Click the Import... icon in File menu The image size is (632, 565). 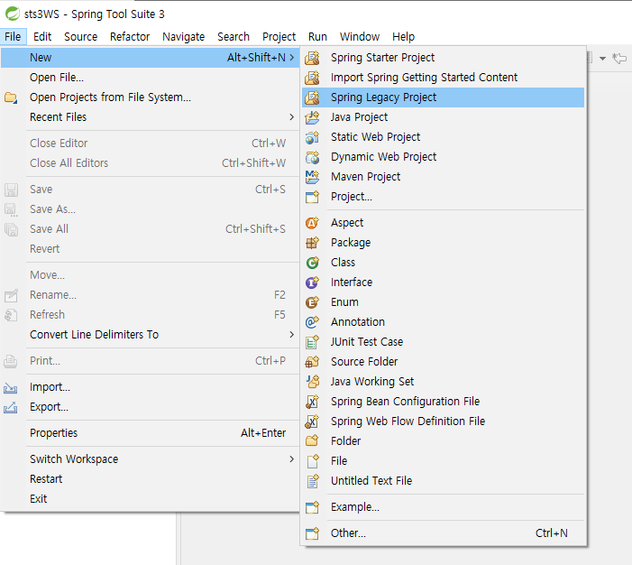pyautogui.click(x=11, y=387)
